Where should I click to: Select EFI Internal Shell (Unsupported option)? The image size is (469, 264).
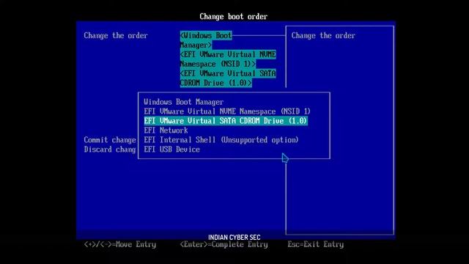pos(221,140)
